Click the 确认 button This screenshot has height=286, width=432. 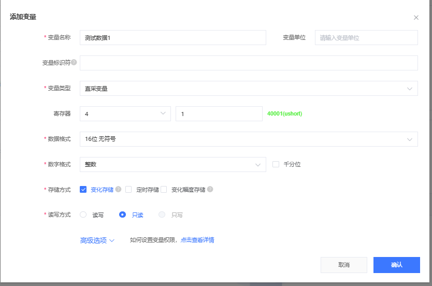point(396,265)
